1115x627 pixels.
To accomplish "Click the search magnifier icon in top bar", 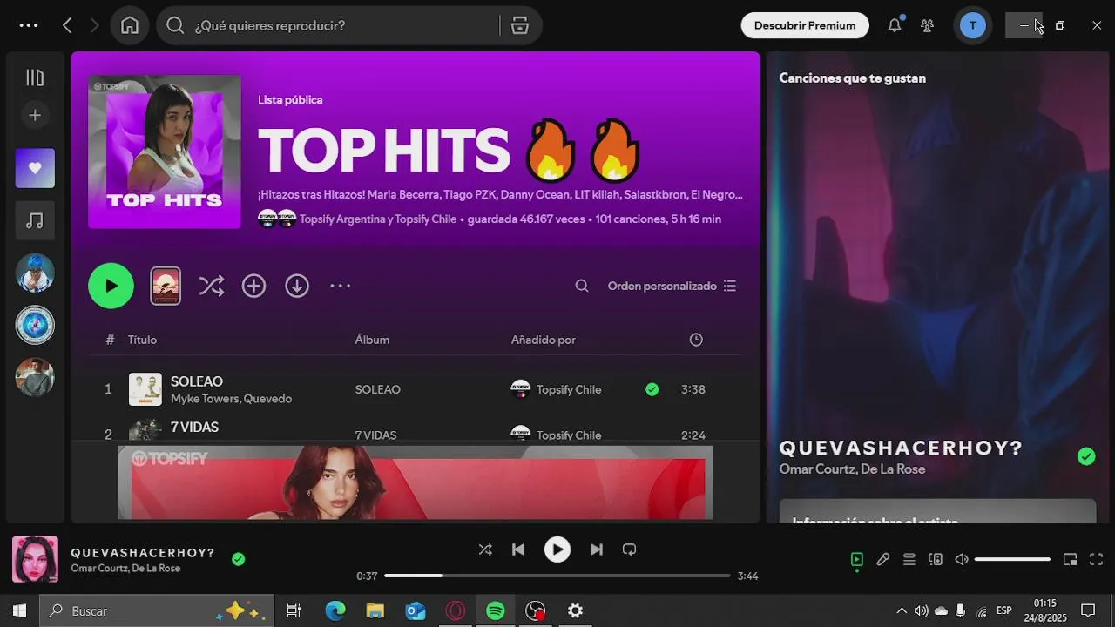I will 175,25.
